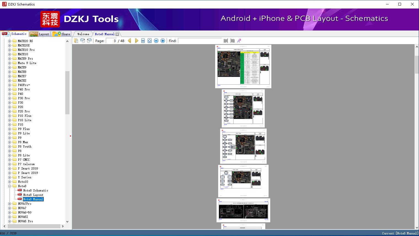Open Note8 Schematic PDF
The height and width of the screenshot is (236, 419).
pyautogui.click(x=36, y=190)
